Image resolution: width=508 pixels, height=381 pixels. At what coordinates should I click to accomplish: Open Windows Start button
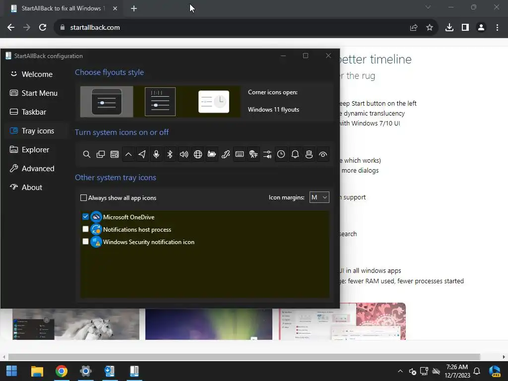click(x=12, y=371)
